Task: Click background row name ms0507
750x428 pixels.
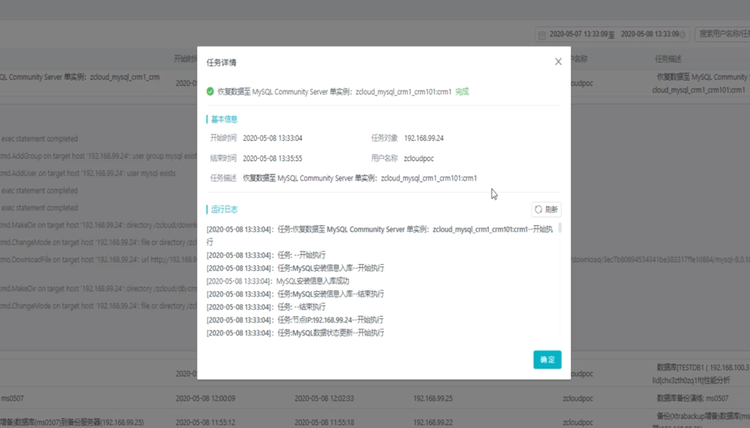Action: click(x=12, y=399)
